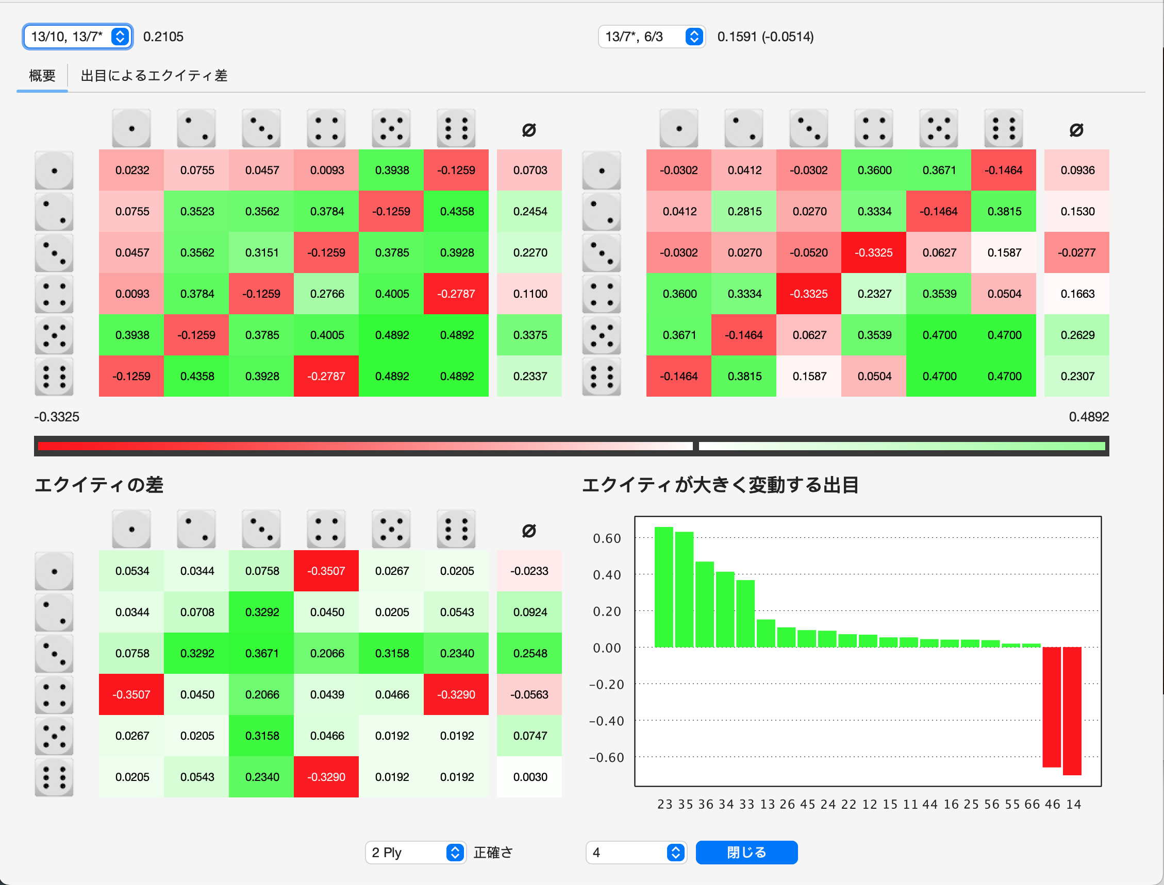Click the -0.3507 red cell in difference table first row
Image resolution: width=1164 pixels, height=885 pixels.
[x=326, y=571]
